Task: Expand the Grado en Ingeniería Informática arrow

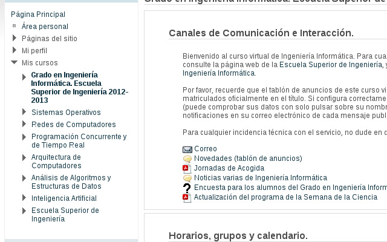Action: click(24, 77)
